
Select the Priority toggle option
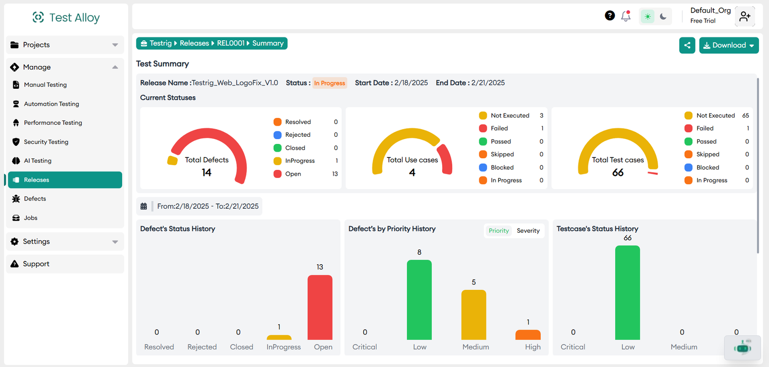point(498,231)
